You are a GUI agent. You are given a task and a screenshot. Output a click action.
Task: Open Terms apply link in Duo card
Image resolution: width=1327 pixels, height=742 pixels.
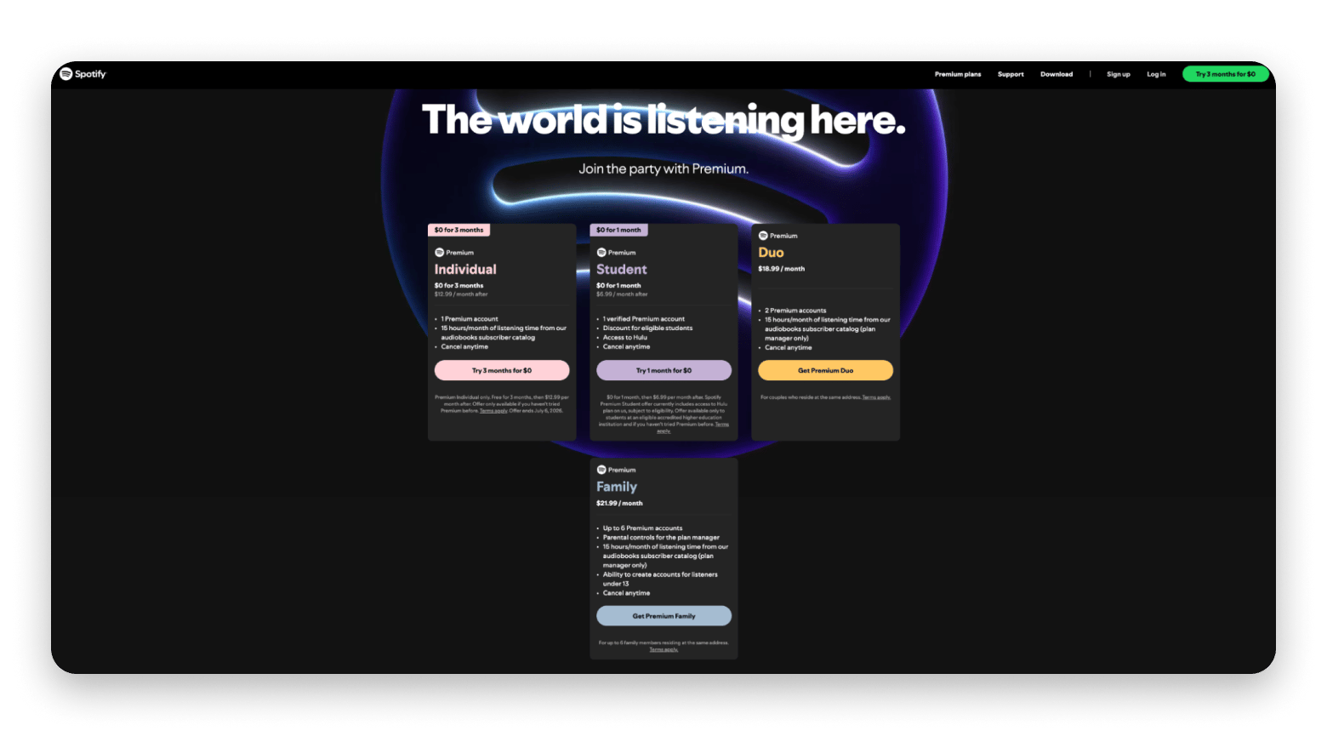[x=876, y=397]
